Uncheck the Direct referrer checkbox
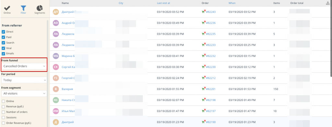The image size is (332, 127). [x=3, y=32]
